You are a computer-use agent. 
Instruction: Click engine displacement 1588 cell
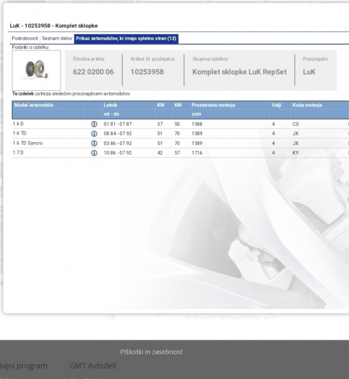tap(197, 124)
